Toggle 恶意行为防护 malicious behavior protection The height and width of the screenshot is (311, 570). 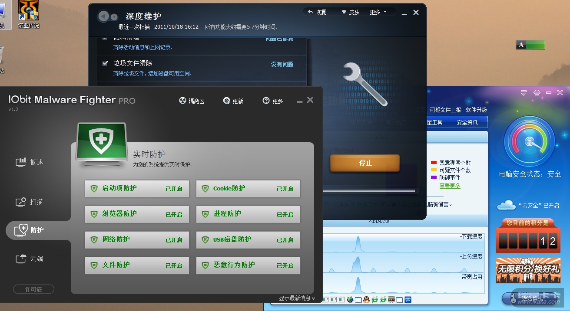point(248,265)
